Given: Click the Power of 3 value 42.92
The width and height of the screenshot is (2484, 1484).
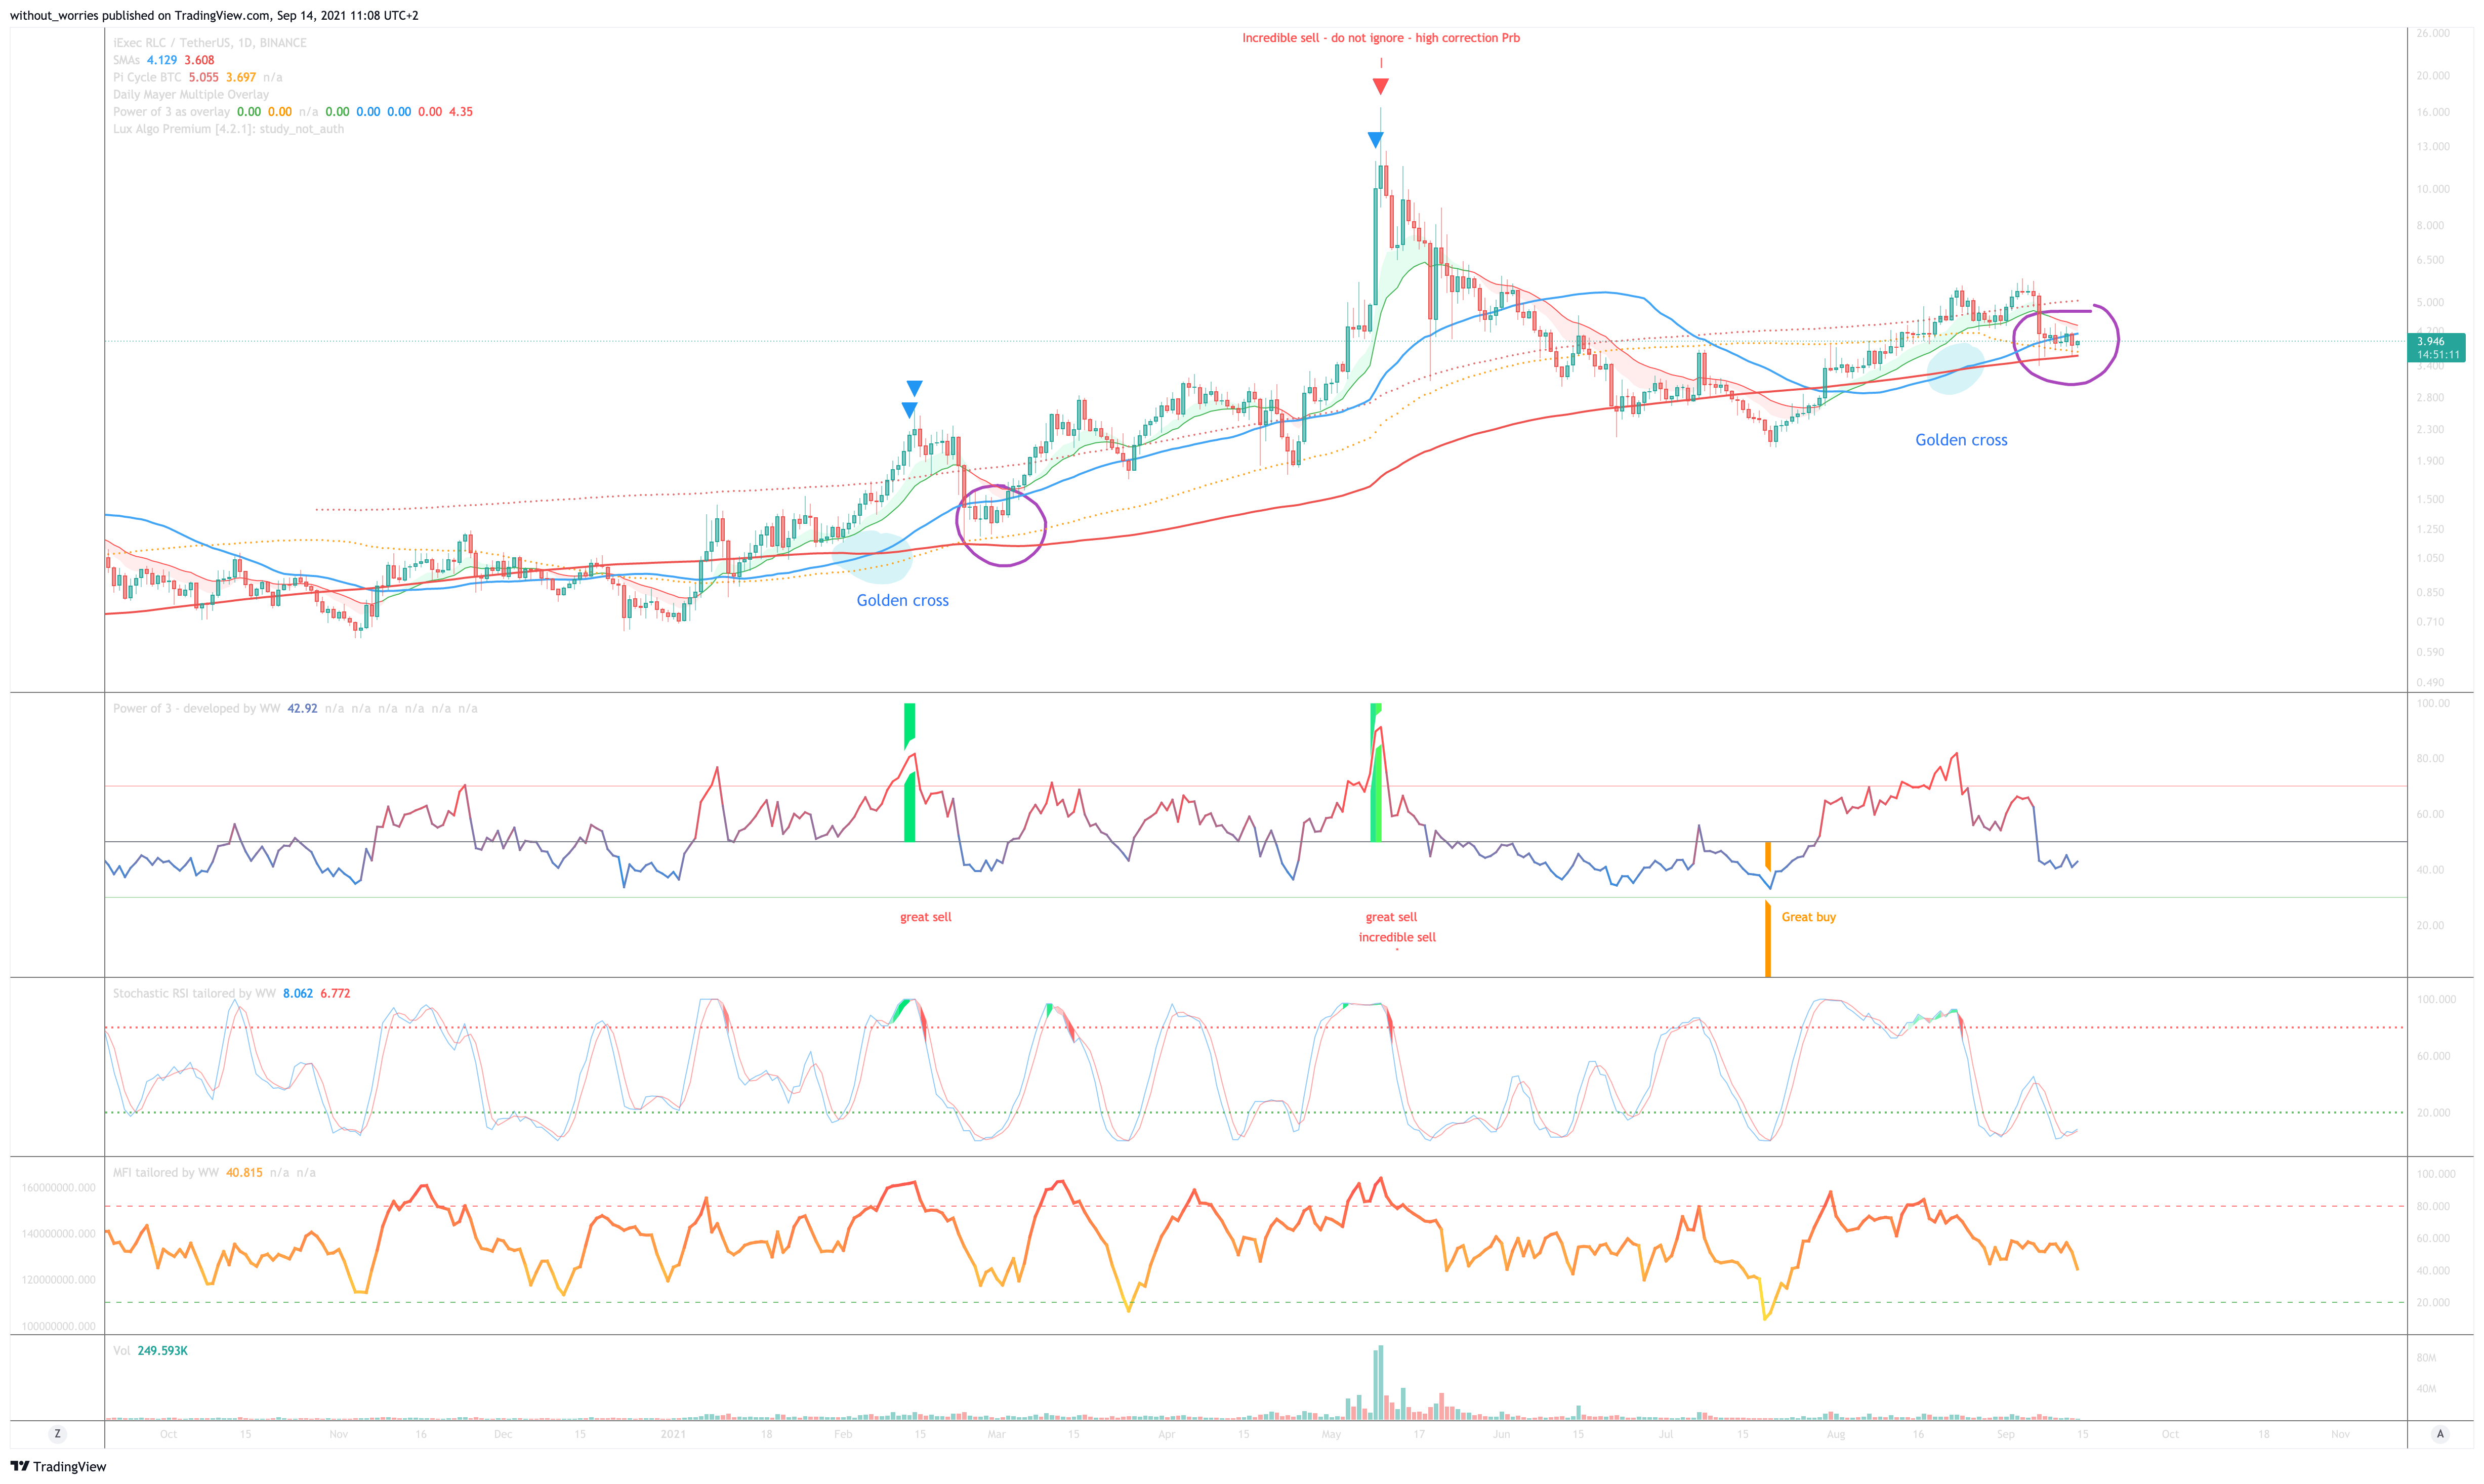Looking at the screenshot, I should tap(302, 708).
